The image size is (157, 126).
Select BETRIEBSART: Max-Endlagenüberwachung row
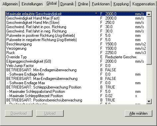pos(76,79)
